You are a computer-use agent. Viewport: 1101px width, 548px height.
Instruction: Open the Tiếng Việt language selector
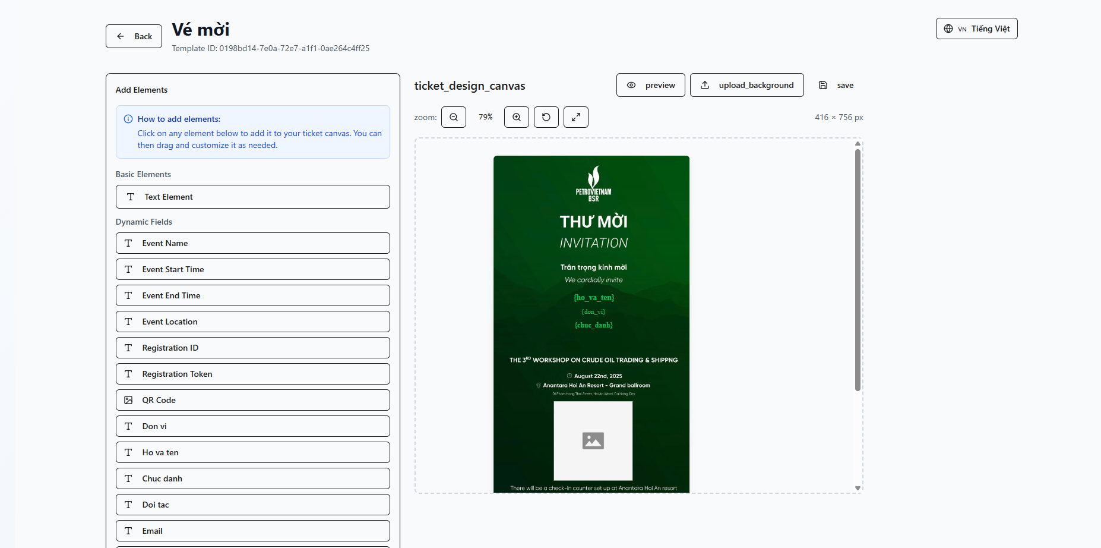pyautogui.click(x=976, y=29)
